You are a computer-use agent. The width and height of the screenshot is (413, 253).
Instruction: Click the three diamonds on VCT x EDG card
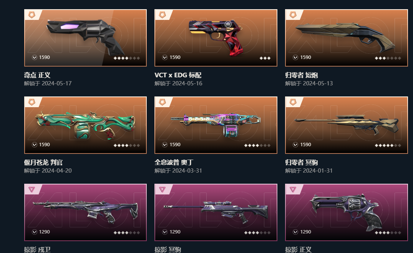click(265, 58)
